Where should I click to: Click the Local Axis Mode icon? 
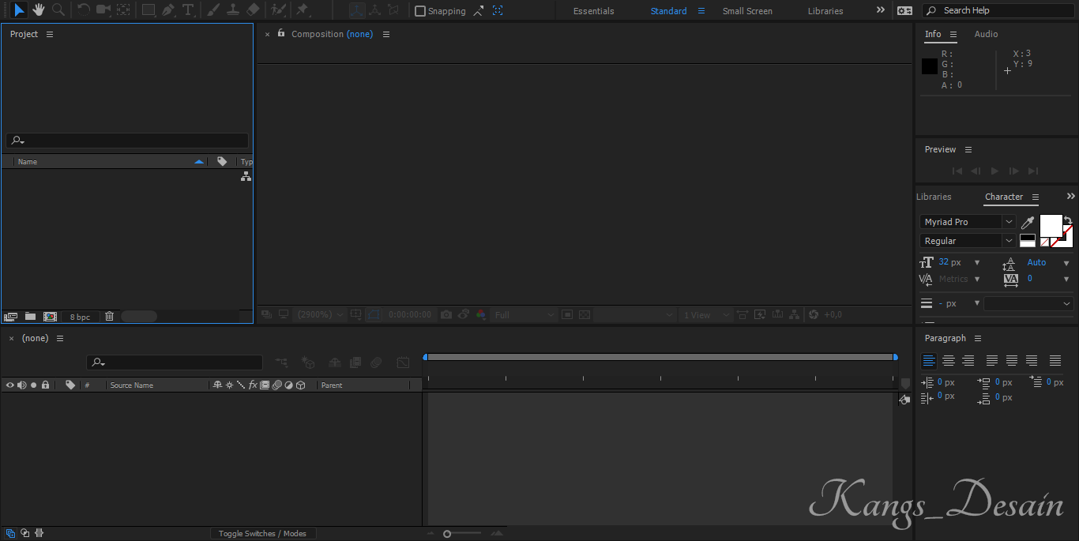coord(357,10)
